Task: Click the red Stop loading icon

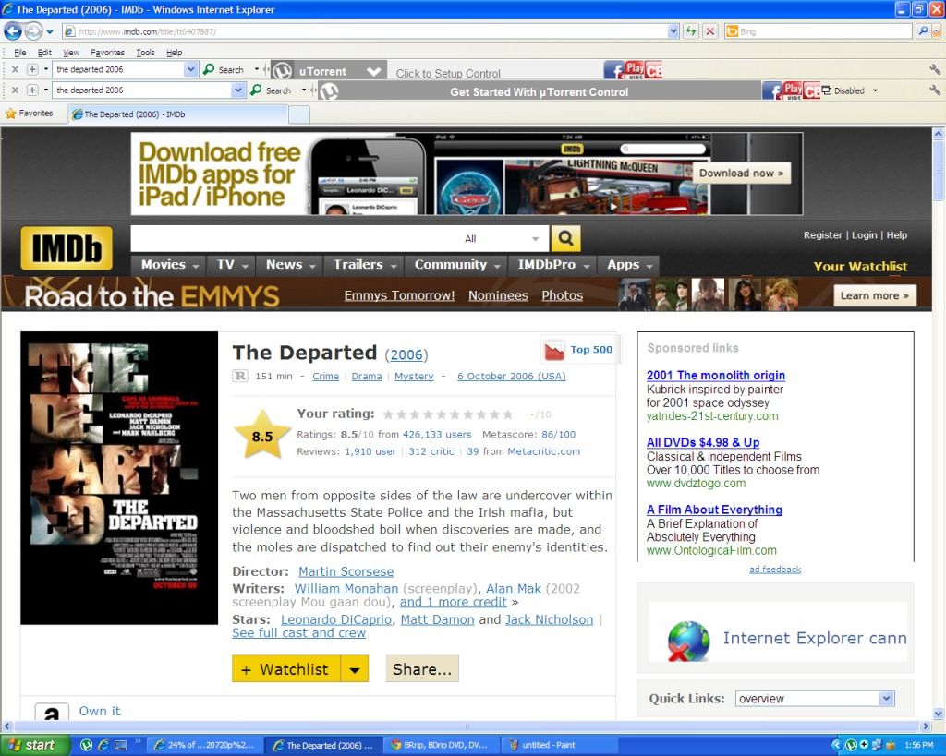Action: (710, 30)
